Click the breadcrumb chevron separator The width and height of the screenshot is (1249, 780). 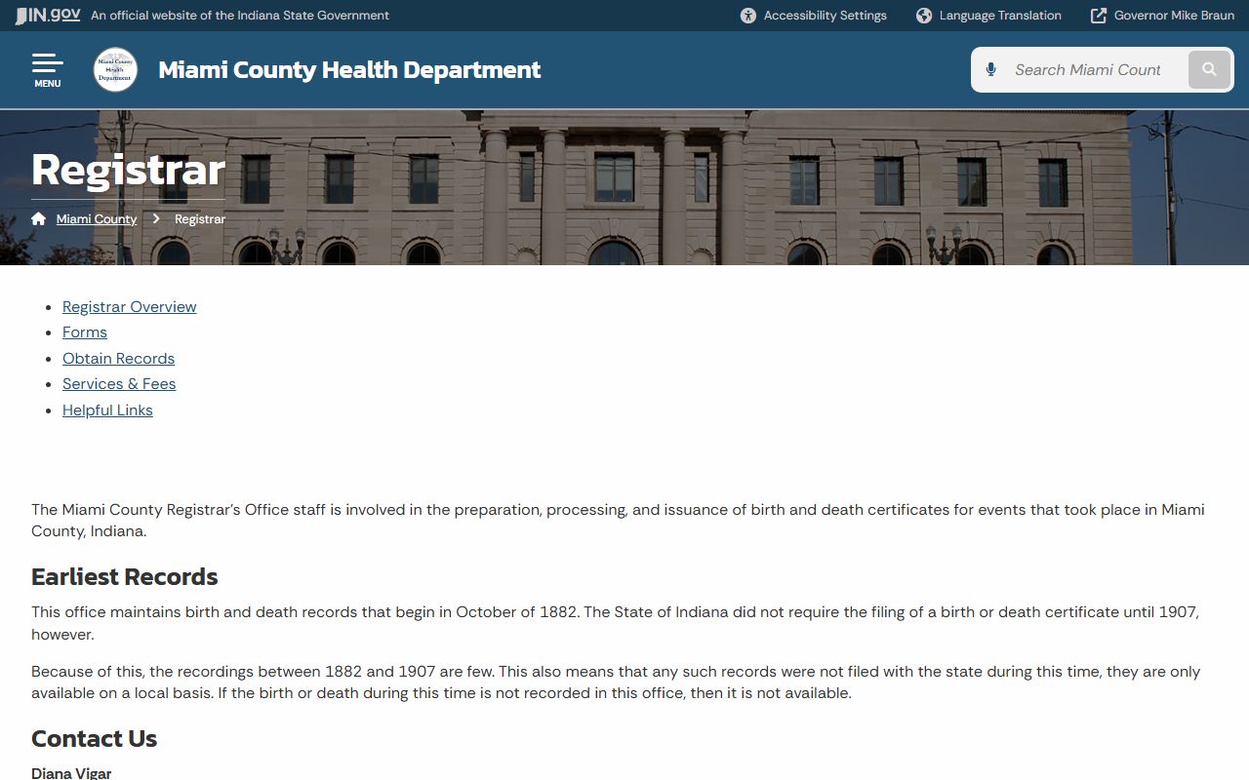(155, 219)
